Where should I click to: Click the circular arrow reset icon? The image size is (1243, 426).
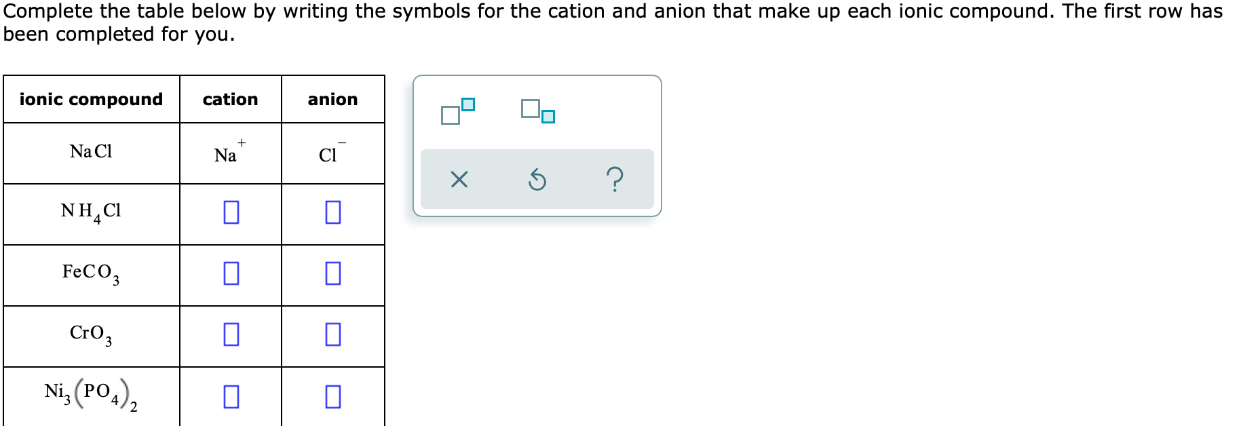coord(537,179)
